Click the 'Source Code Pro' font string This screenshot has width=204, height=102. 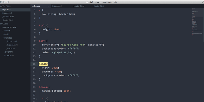[x=73, y=45]
